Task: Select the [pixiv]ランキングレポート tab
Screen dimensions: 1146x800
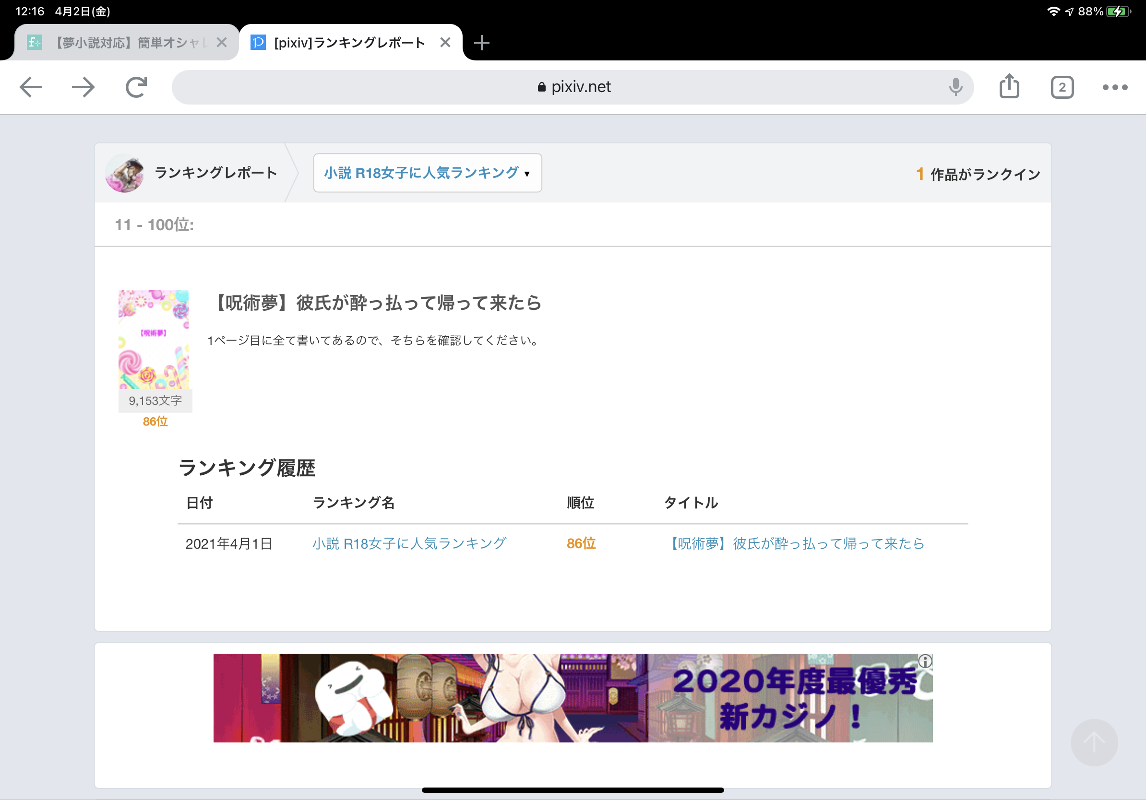Action: click(x=349, y=42)
